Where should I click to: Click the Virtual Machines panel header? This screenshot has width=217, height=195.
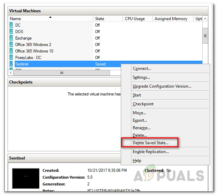tap(108, 11)
